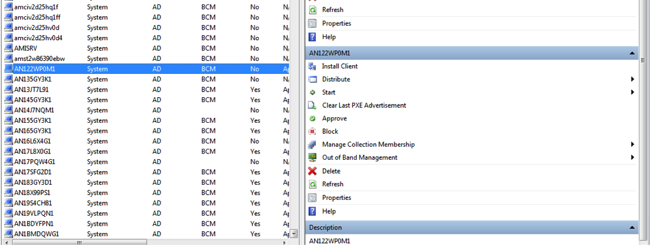The height and width of the screenshot is (245, 650).
Task: Click computer icon beside AN19S4CH81
Action: coord(8,203)
